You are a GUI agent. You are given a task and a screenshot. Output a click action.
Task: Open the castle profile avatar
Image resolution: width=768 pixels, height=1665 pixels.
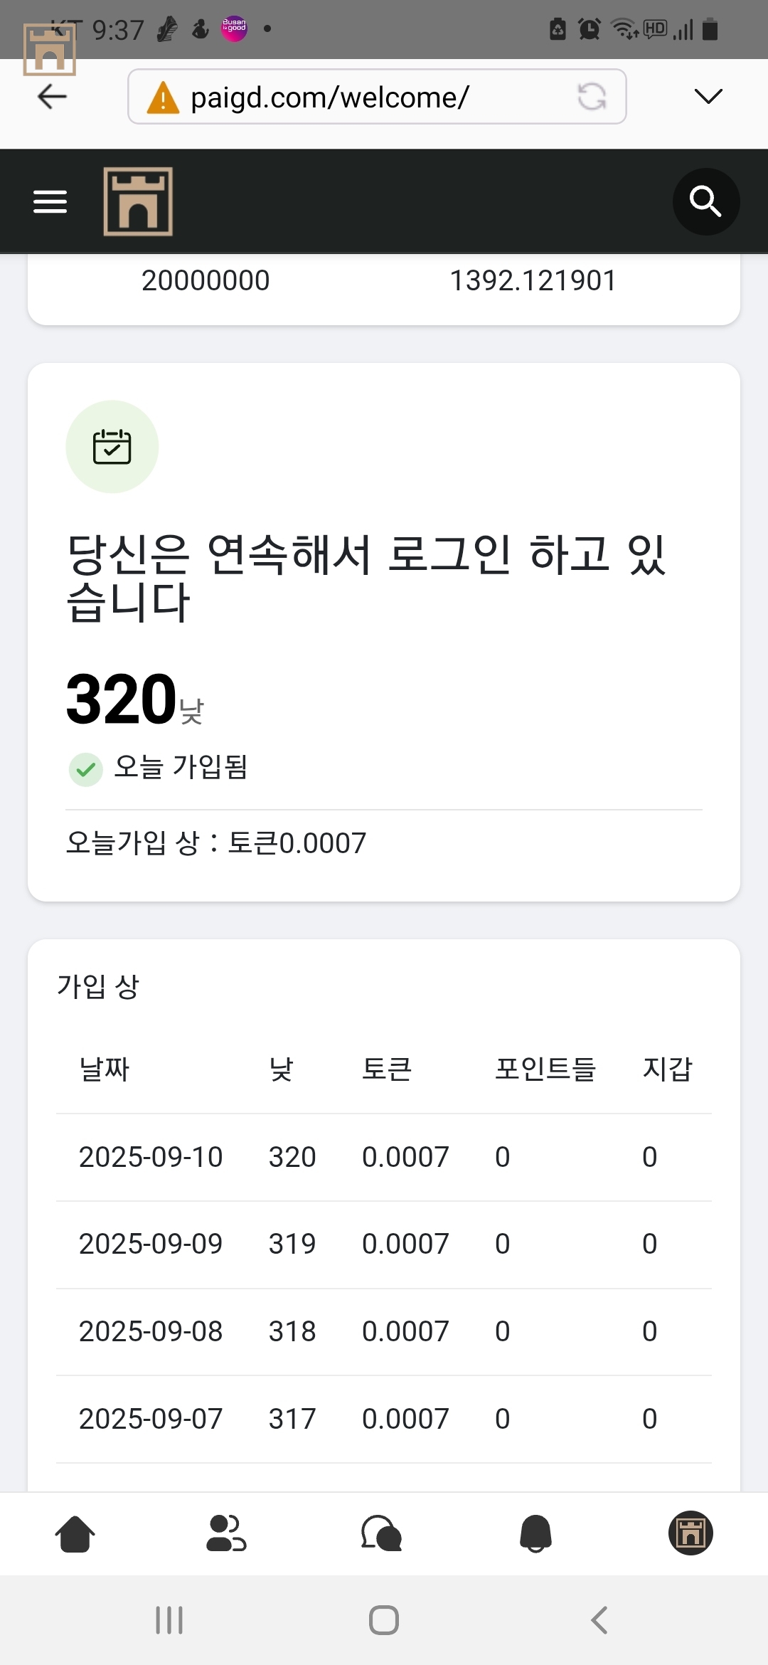point(690,1533)
